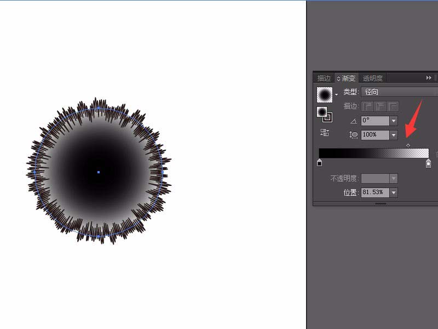The width and height of the screenshot is (438, 329).
Task: Expand the angle dropdown arrow
Action: pos(394,121)
